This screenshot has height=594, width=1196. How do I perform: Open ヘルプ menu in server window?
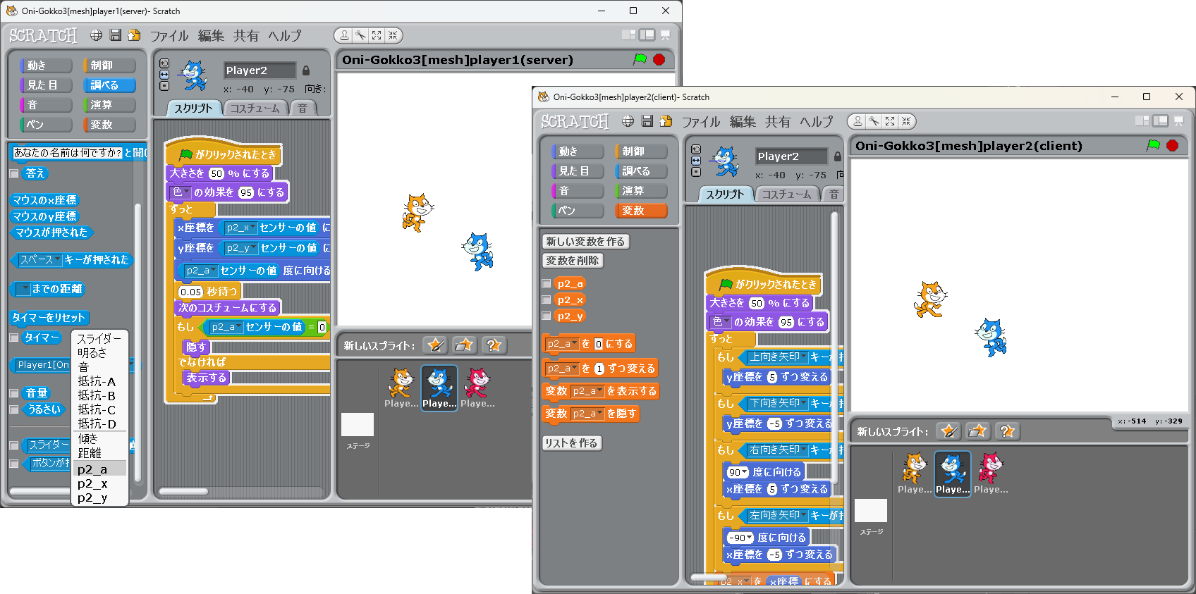pos(285,36)
